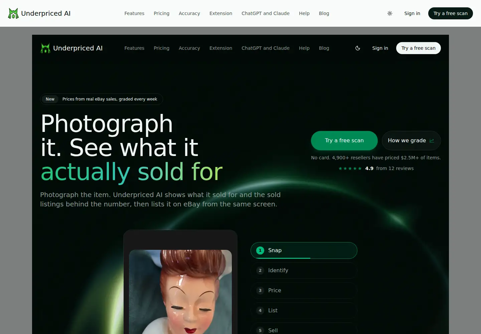Click the New badge announcement pill
The height and width of the screenshot is (334, 481).
[102, 99]
